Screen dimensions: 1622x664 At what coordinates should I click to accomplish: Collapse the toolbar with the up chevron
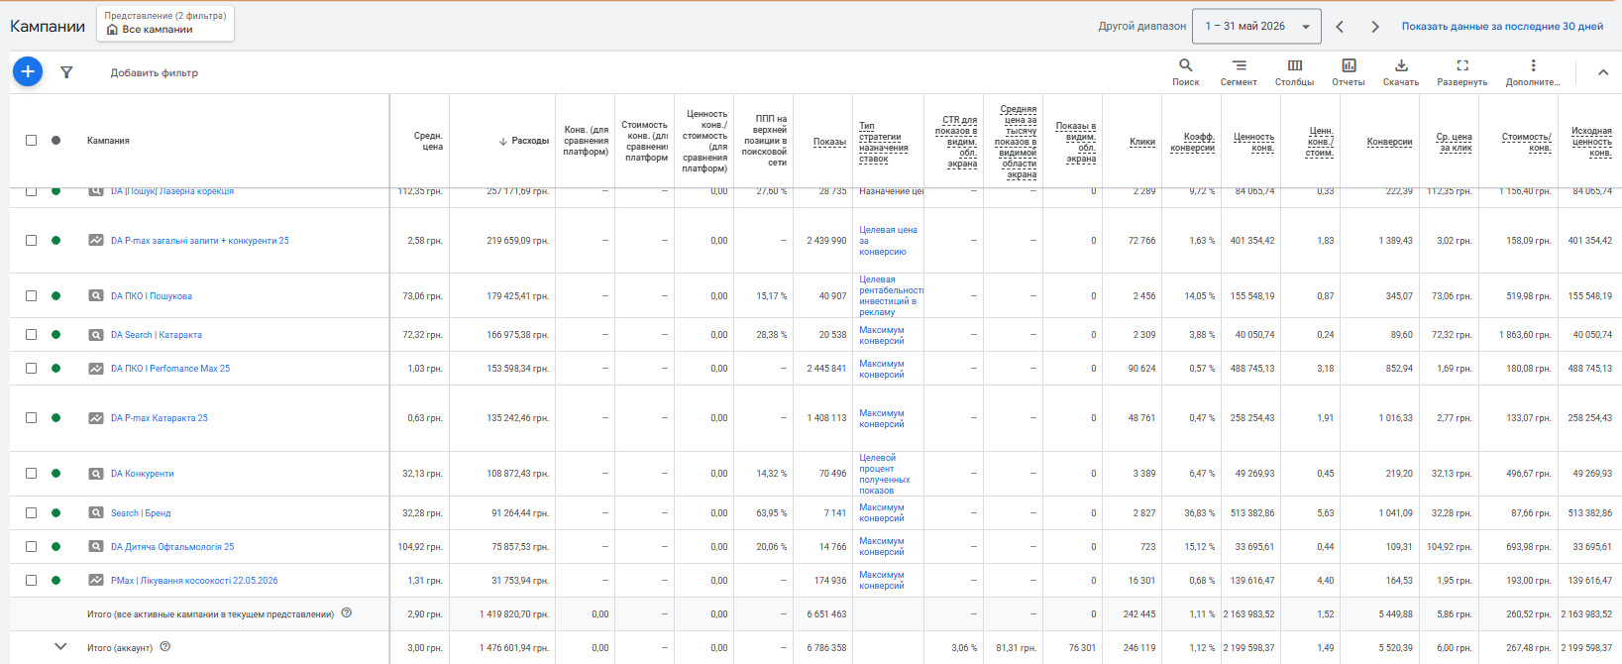click(1602, 72)
